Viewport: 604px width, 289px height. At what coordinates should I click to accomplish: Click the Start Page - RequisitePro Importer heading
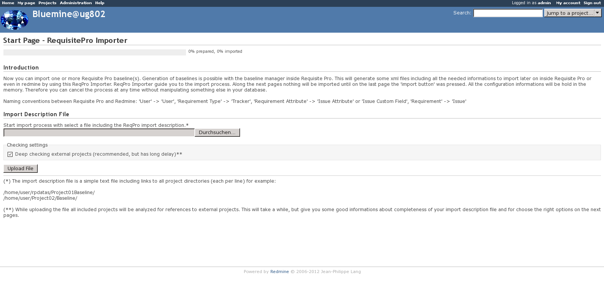pyautogui.click(x=65, y=40)
